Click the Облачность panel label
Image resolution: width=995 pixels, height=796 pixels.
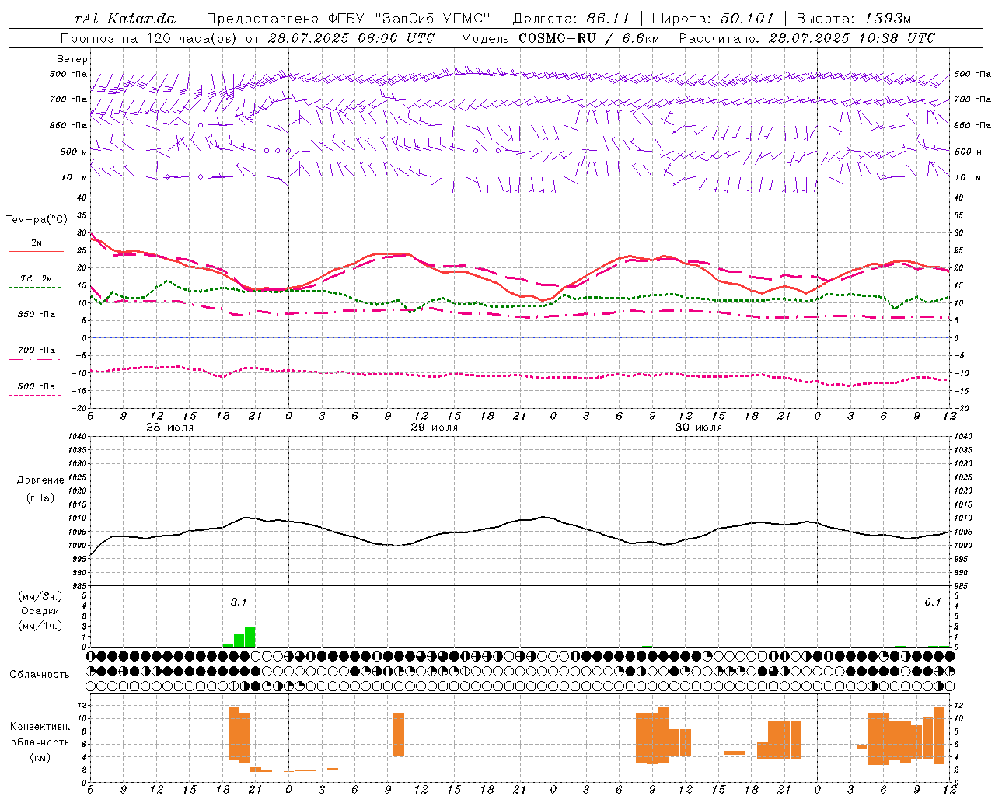(x=40, y=674)
